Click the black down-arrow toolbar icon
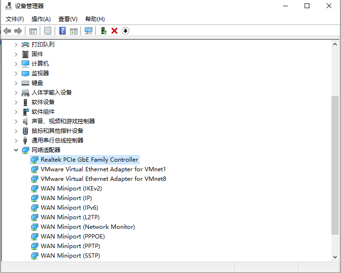The height and width of the screenshot is (273, 341). point(125,31)
